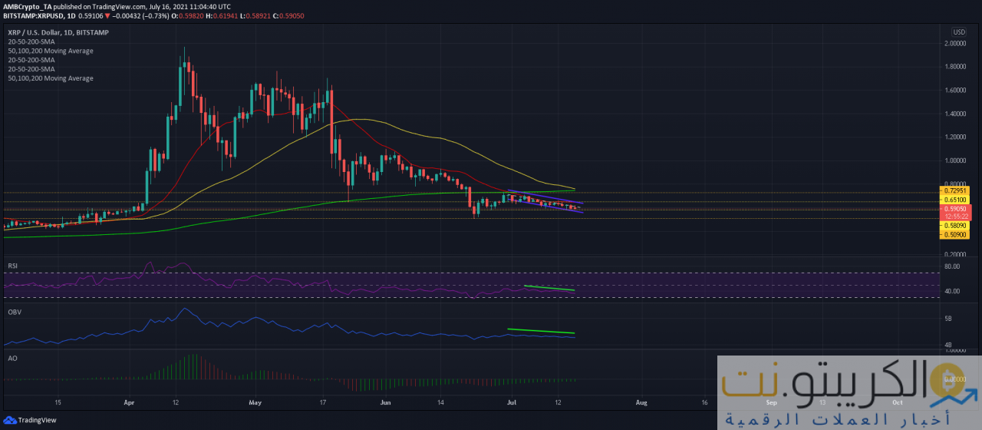Select the 0.50900 price level label
Viewport: 982px width, 430px height.
[x=955, y=234]
